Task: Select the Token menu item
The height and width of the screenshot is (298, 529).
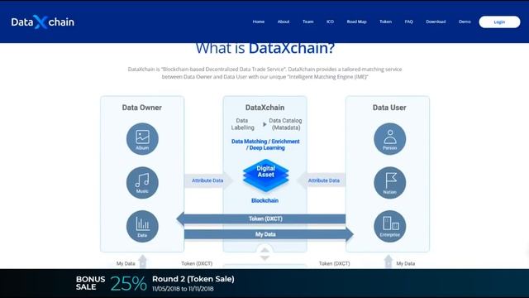Action: (x=386, y=22)
